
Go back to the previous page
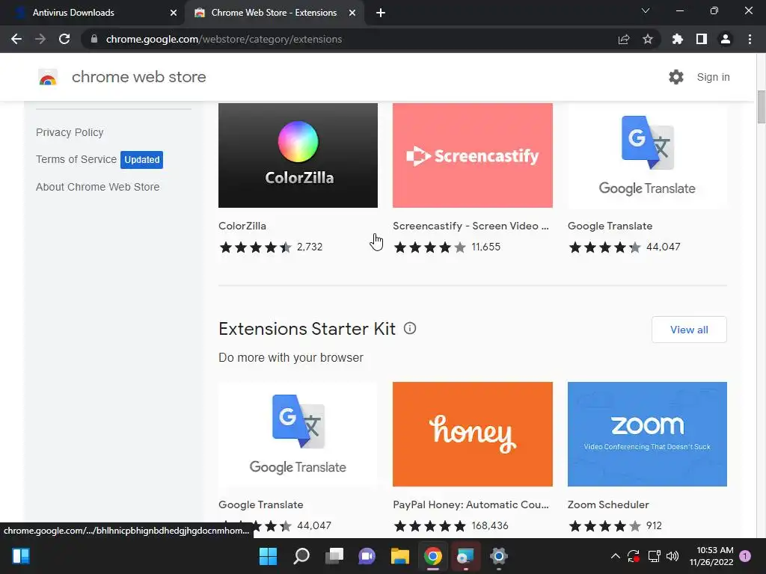point(16,39)
